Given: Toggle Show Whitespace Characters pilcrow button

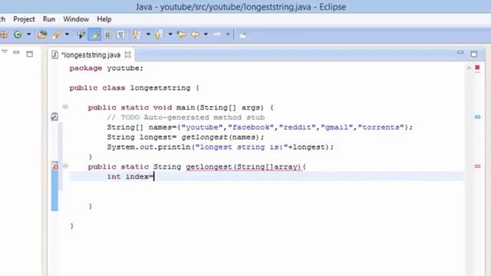Looking at the screenshot, I should [x=120, y=34].
